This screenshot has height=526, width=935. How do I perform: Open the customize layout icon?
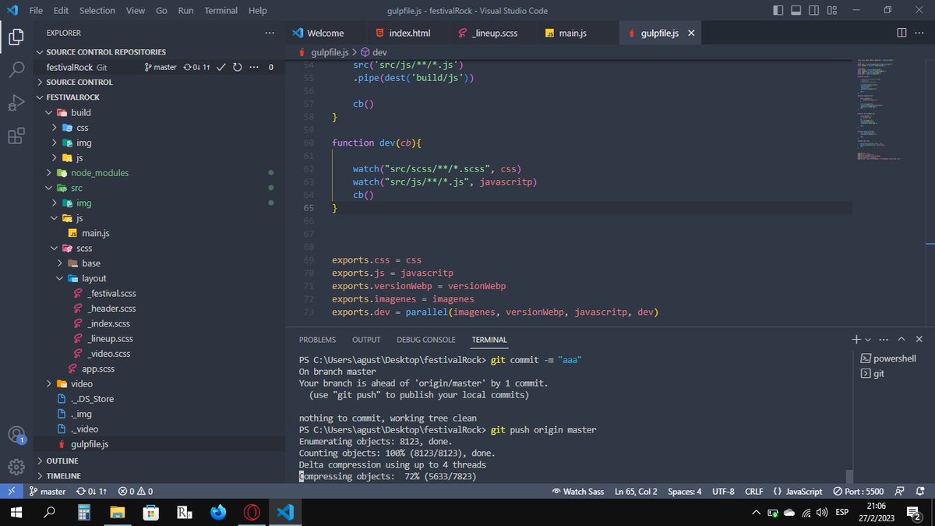832,10
